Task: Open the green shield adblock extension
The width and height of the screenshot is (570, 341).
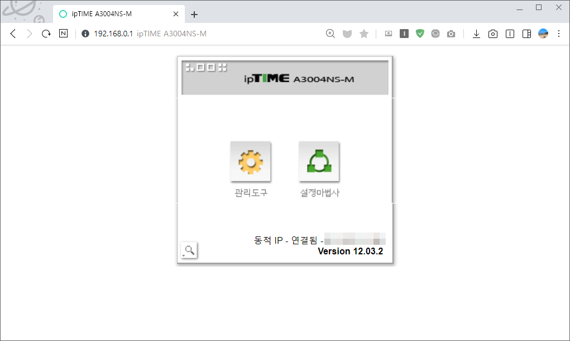Action: [x=420, y=34]
